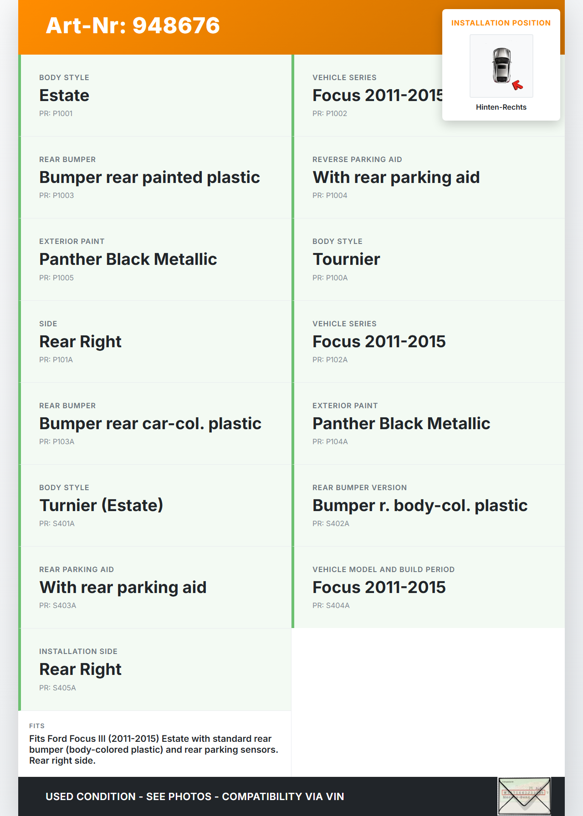Image resolution: width=583 pixels, height=816 pixels.
Task: Click the PR: P101A side code
Action: click(56, 360)
